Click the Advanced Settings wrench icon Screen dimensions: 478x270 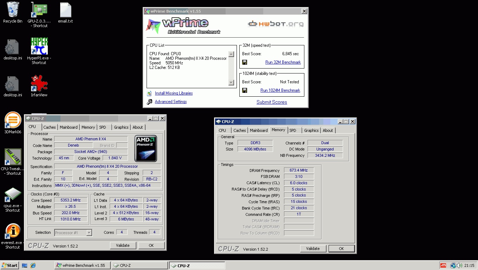point(150,102)
